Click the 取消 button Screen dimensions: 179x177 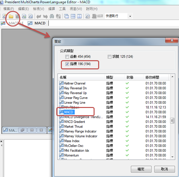click(x=165, y=169)
